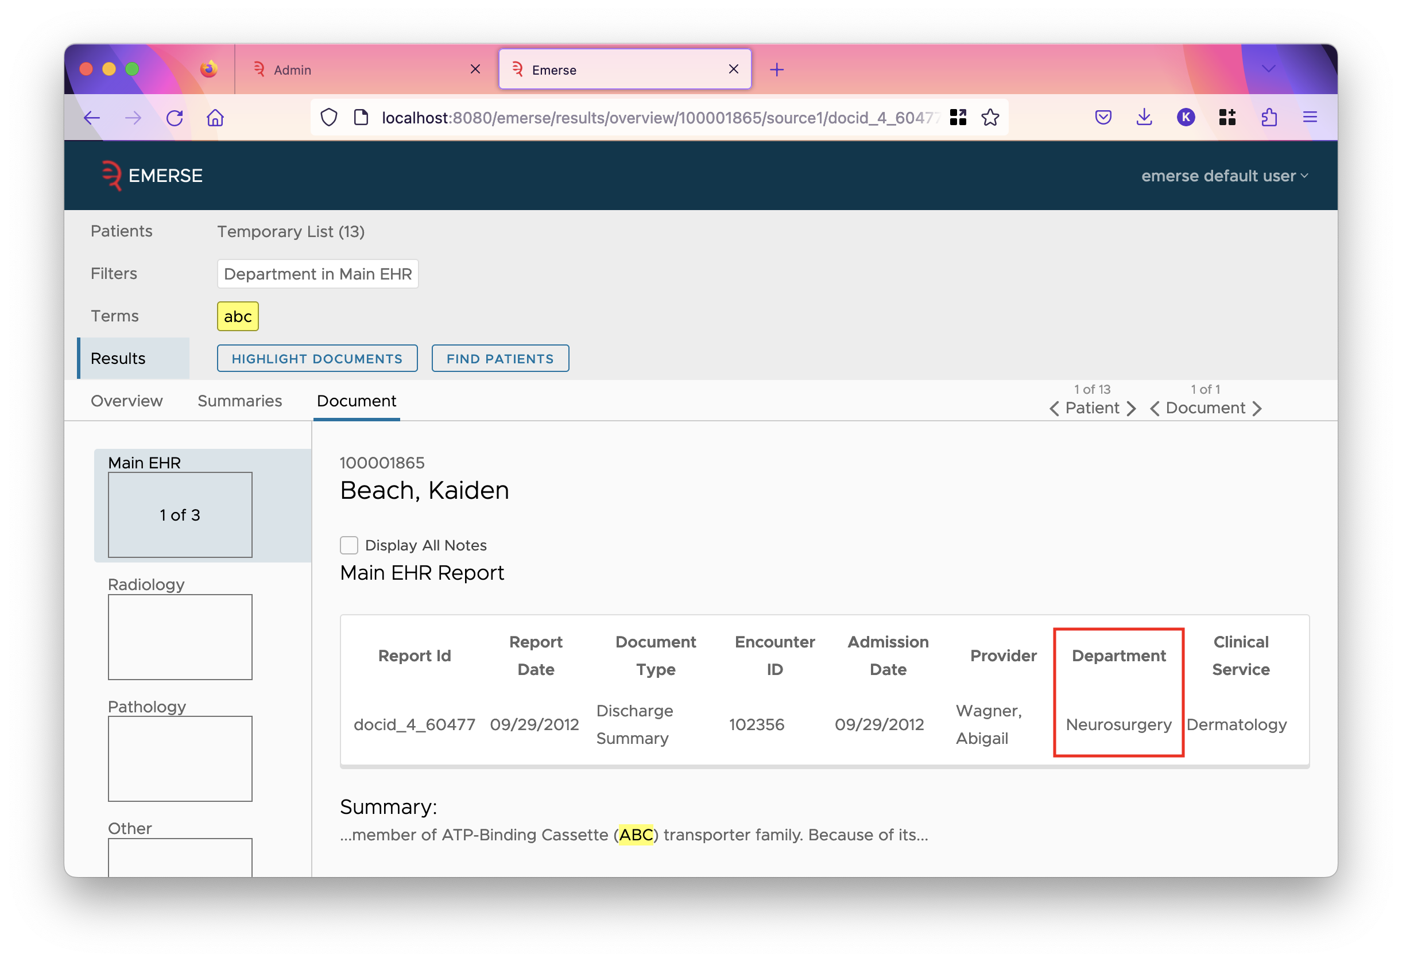Click the reload page icon

pos(176,117)
